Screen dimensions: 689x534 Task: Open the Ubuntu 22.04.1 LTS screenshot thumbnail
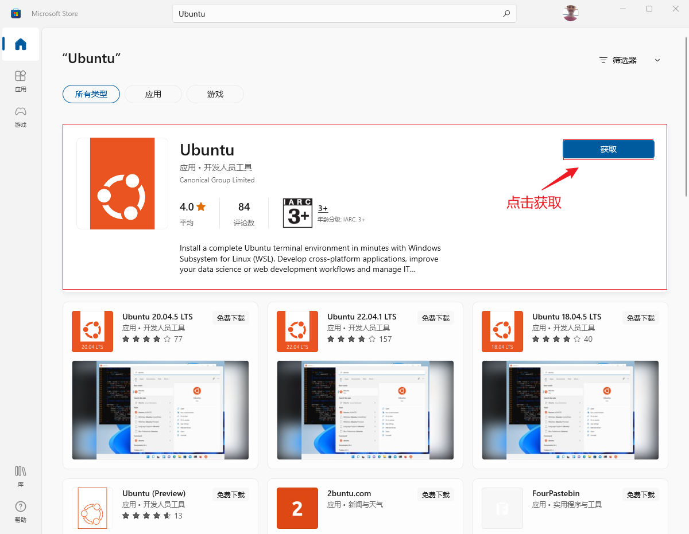click(365, 410)
